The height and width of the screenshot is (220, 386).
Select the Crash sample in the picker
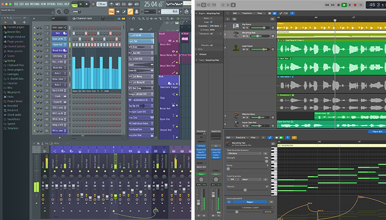(141, 64)
